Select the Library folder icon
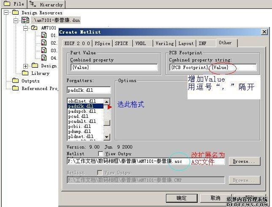272x207 pixels. click(x=25, y=73)
